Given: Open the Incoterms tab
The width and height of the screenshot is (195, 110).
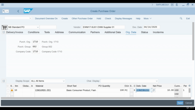Looking at the screenshot, I should (x=158, y=32).
